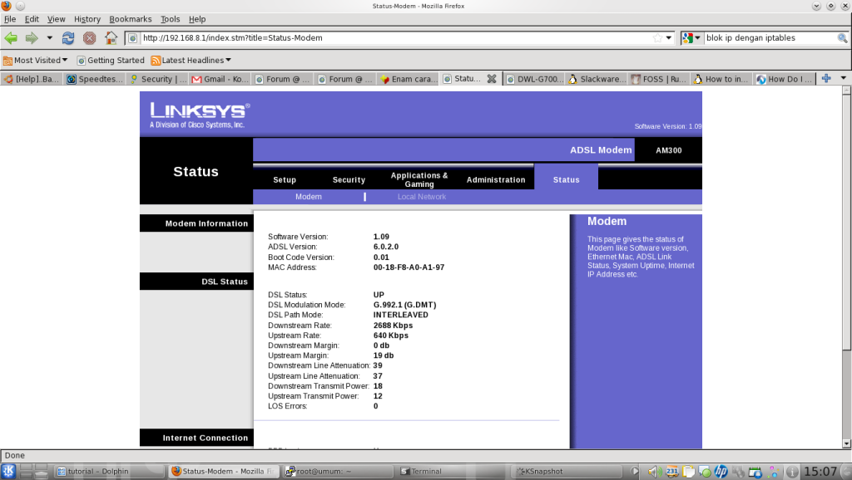Switch to the Speedtest tab
The height and width of the screenshot is (480, 852).
[95, 79]
